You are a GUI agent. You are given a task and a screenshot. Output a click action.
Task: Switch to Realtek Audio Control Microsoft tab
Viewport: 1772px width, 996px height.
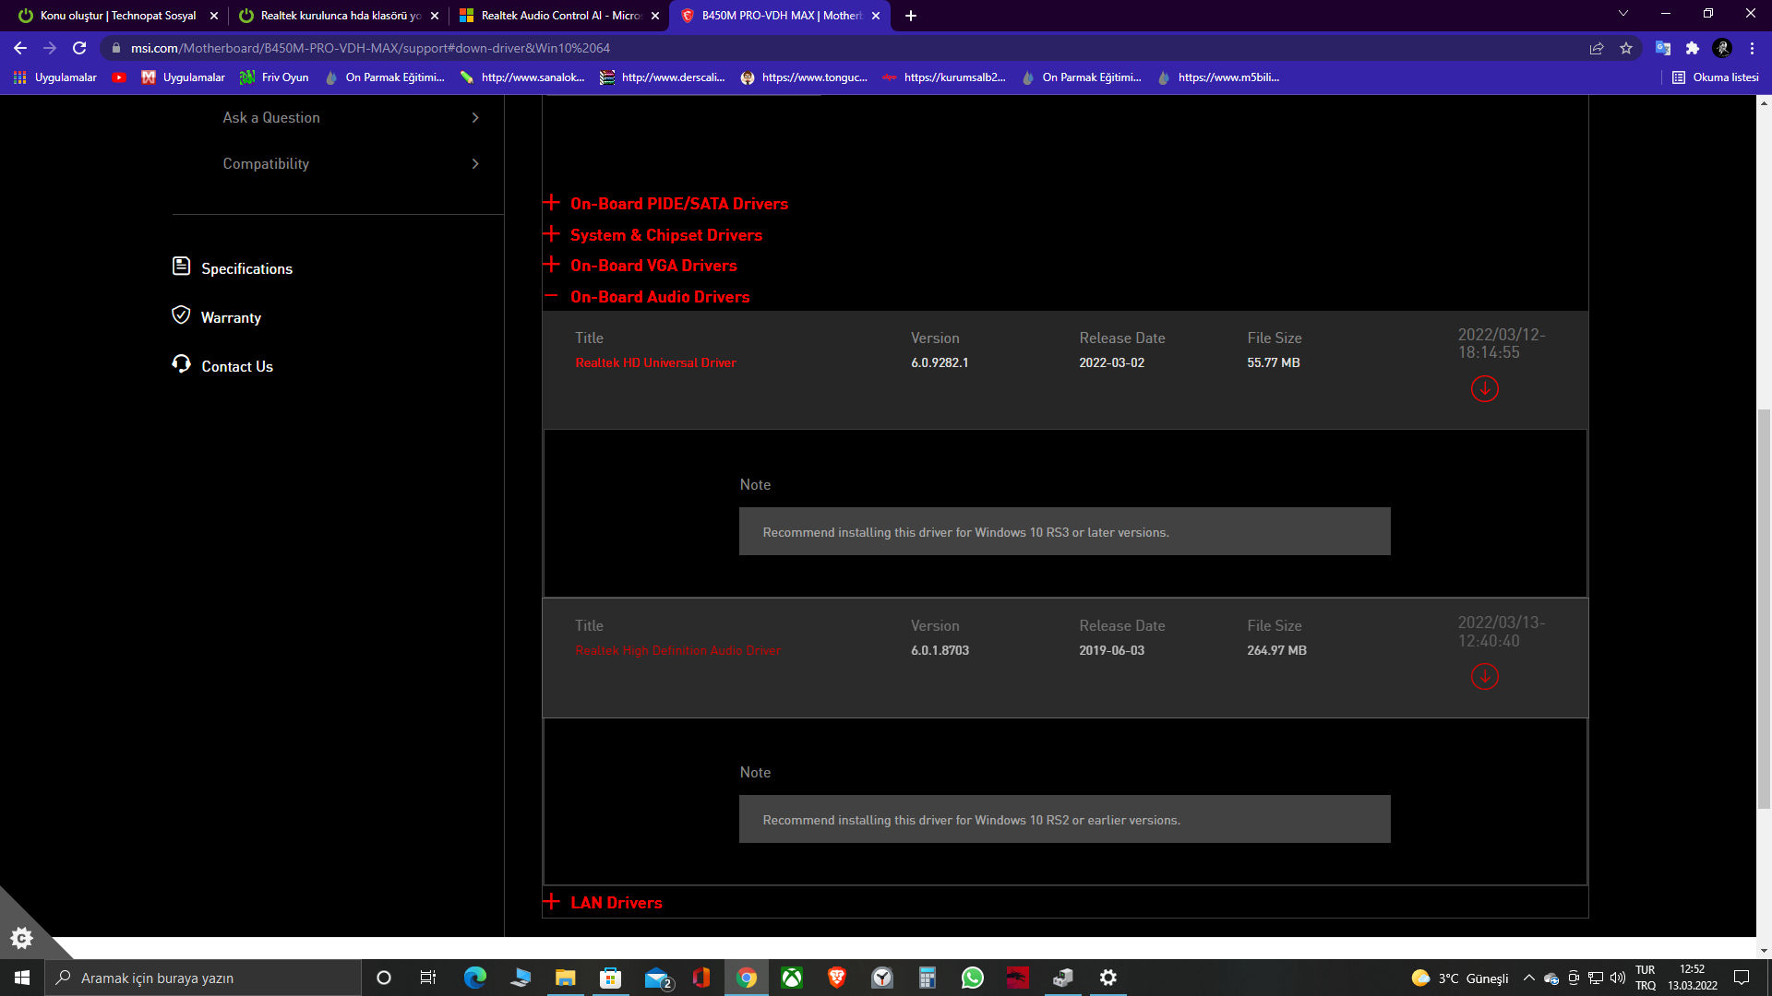pos(559,16)
